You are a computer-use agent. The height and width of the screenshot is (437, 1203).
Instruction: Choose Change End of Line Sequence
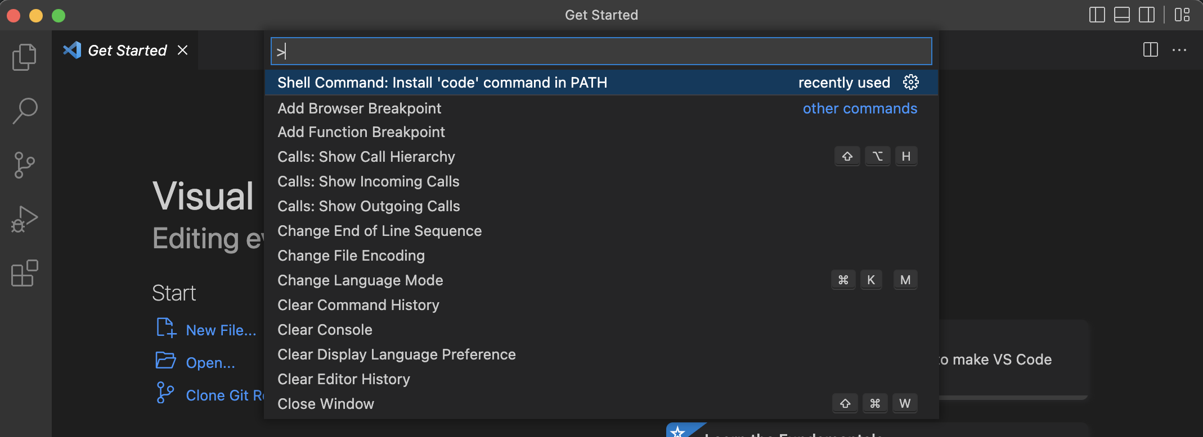pos(601,231)
